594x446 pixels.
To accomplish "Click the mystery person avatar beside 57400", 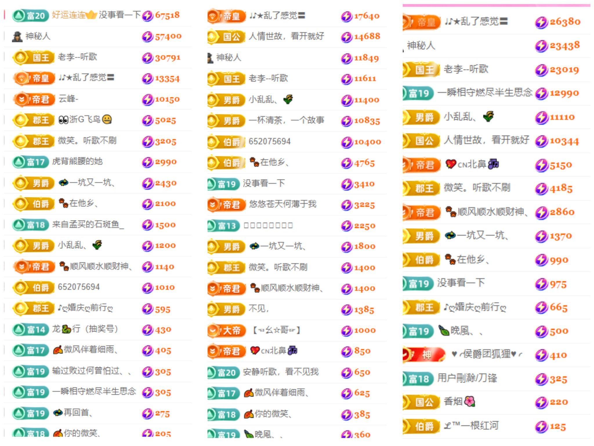I will 17,37.
